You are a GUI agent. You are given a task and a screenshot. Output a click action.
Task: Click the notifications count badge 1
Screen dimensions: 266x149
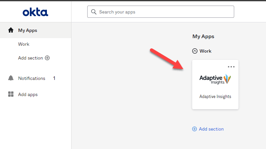click(54, 78)
